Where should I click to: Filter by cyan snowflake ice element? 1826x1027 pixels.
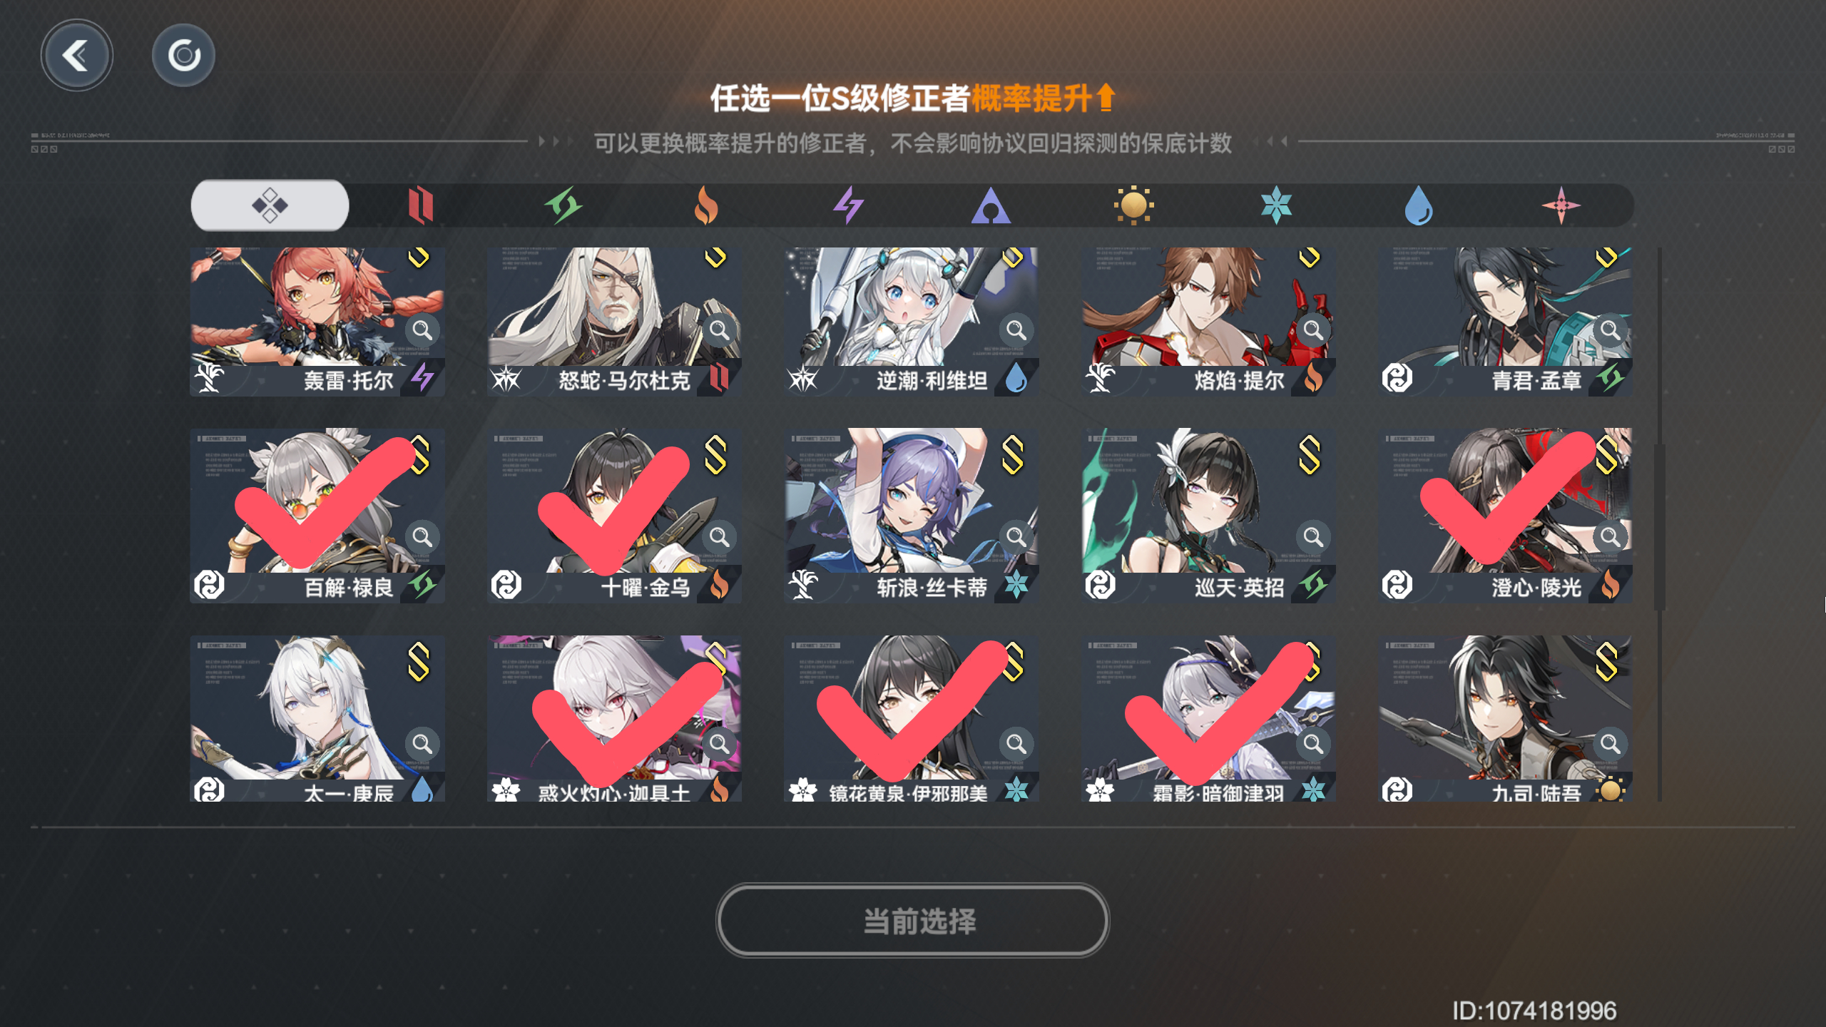(1276, 205)
